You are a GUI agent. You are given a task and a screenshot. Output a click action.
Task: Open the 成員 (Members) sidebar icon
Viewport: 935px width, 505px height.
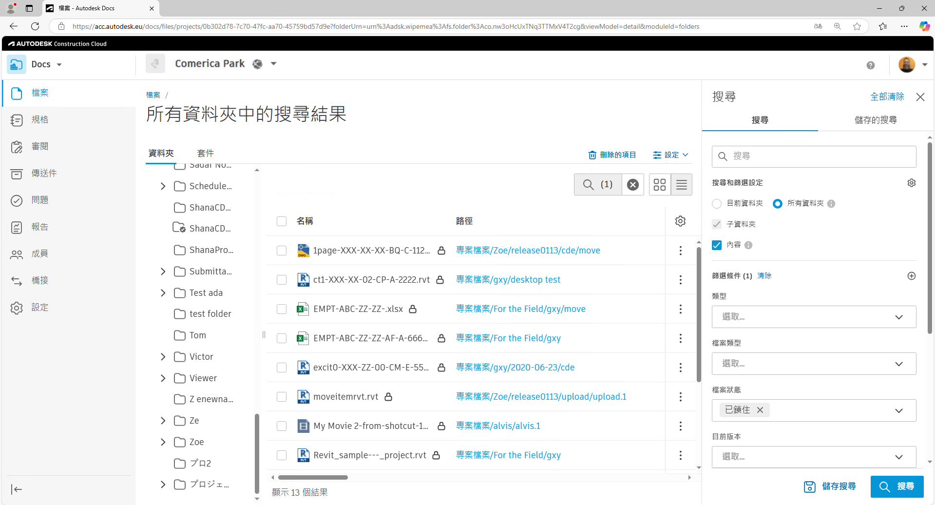point(17,254)
